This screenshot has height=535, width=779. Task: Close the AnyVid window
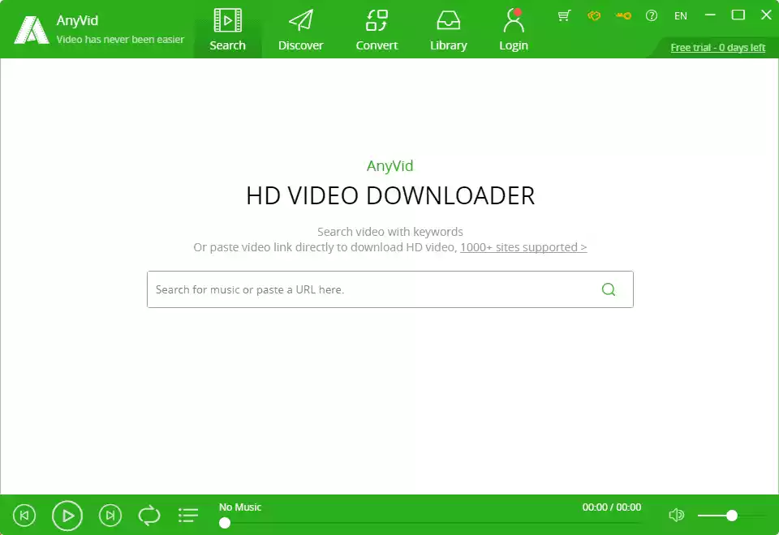click(766, 15)
